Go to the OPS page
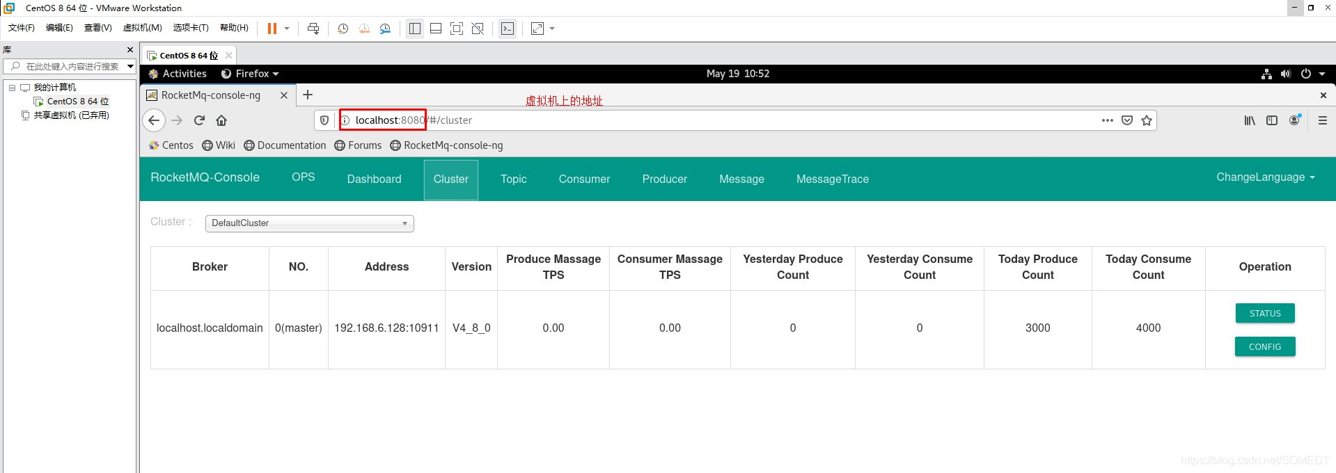 (304, 177)
